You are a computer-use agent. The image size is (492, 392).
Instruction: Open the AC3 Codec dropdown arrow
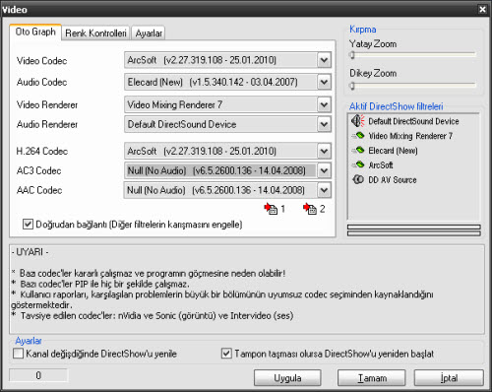[x=324, y=170]
